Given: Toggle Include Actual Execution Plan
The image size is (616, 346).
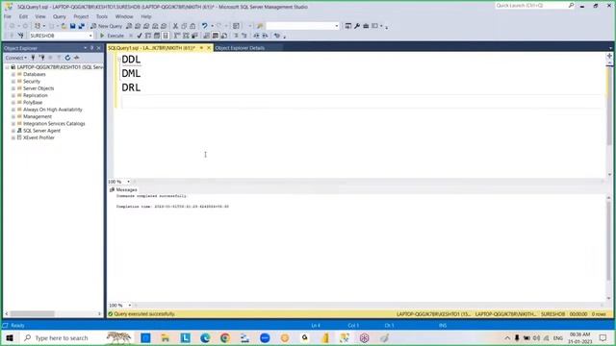Looking at the screenshot, I should click(x=177, y=36).
